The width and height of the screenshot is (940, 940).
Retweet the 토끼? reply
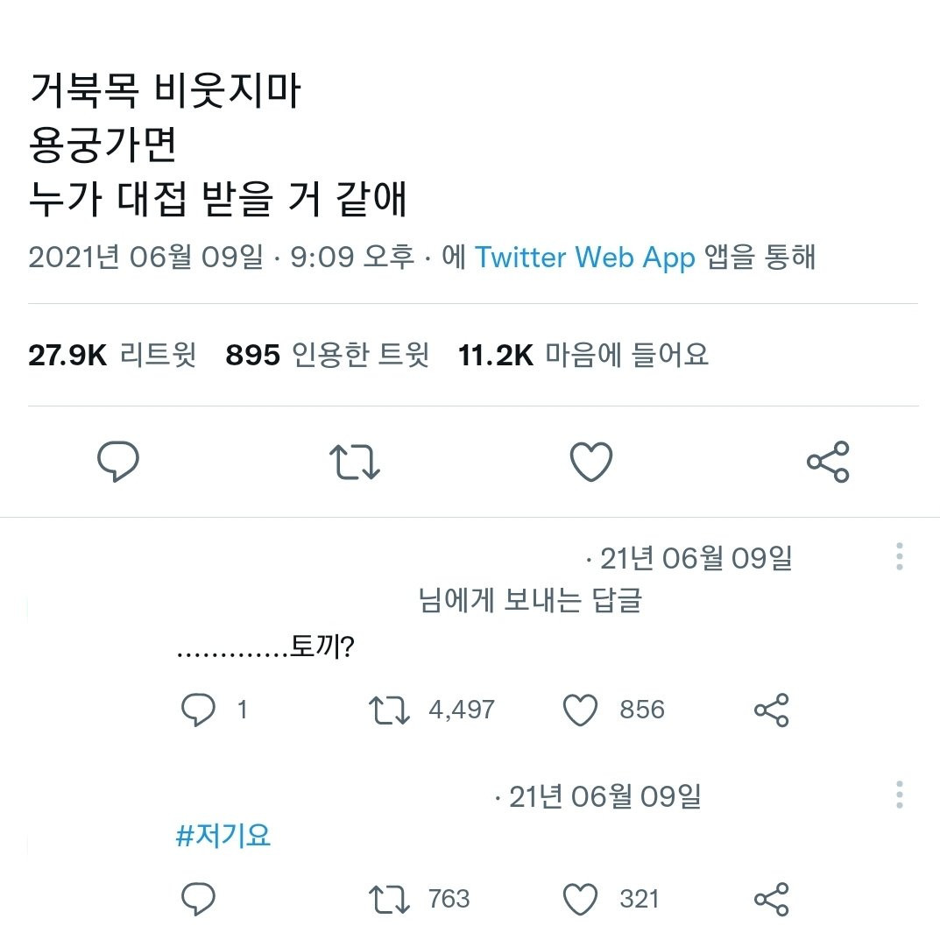point(389,710)
